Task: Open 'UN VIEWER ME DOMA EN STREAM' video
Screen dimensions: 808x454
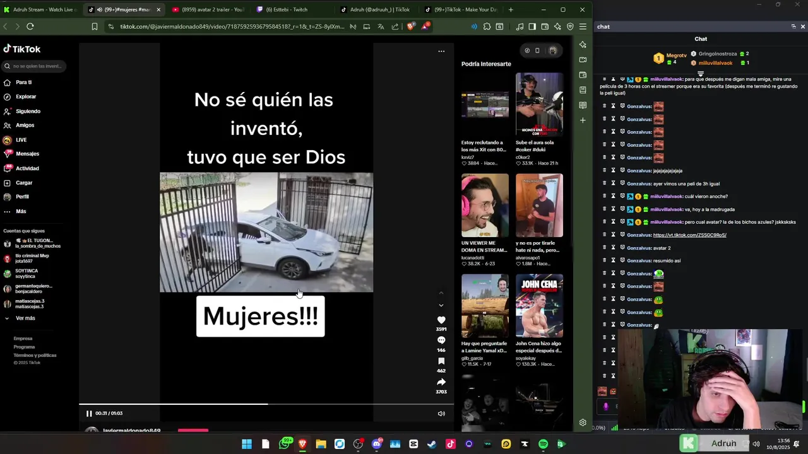Action: pyautogui.click(x=485, y=206)
